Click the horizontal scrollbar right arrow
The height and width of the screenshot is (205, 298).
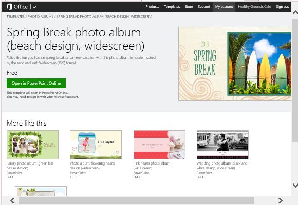[280, 200]
